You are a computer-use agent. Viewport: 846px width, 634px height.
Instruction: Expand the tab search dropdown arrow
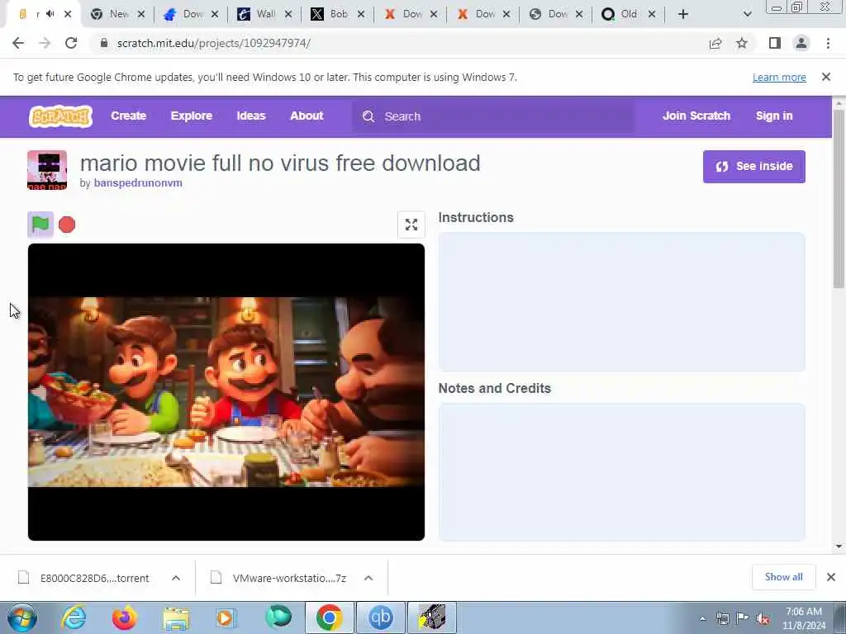(747, 15)
